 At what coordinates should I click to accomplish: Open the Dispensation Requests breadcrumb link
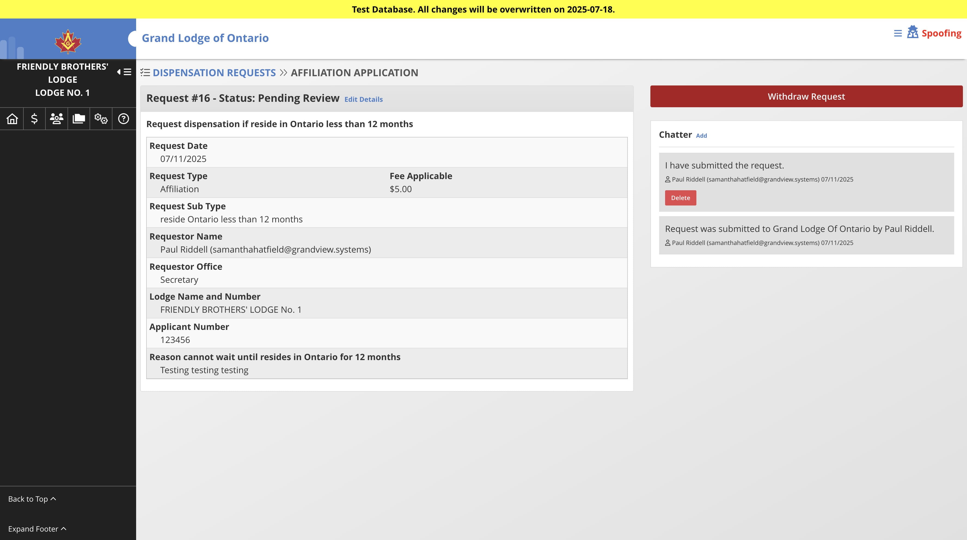pyautogui.click(x=214, y=73)
